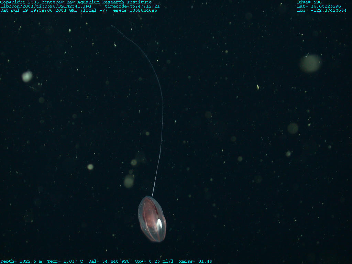Image resolution: width=352 pixels, height=264 pixels.
Task: Select the file path Tiburon/2003/tibr596/DSCN2541.JPG
Action: click(x=46, y=6)
